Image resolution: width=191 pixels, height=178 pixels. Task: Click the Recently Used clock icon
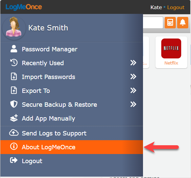click(x=14, y=62)
